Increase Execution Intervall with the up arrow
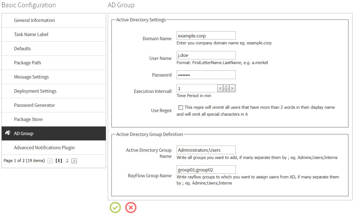The width and height of the screenshot is (355, 215). click(x=226, y=87)
